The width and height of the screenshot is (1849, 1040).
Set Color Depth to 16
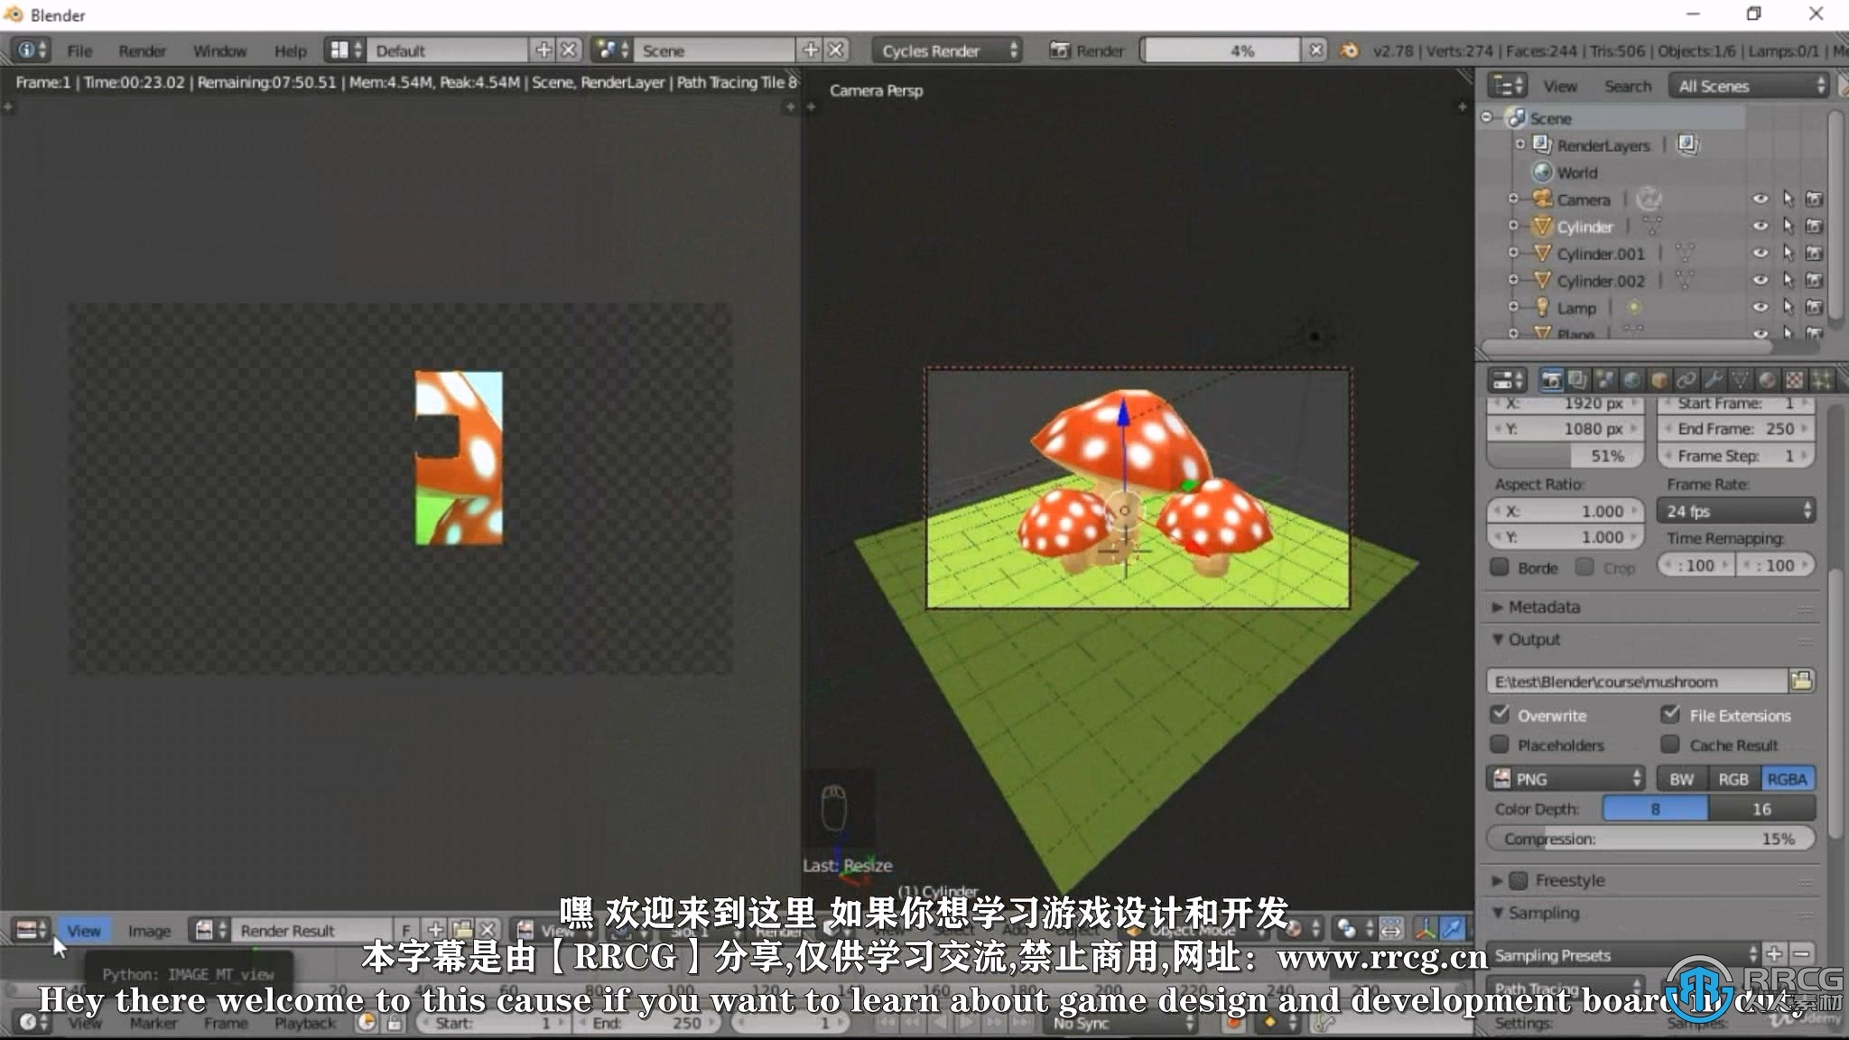click(x=1761, y=808)
